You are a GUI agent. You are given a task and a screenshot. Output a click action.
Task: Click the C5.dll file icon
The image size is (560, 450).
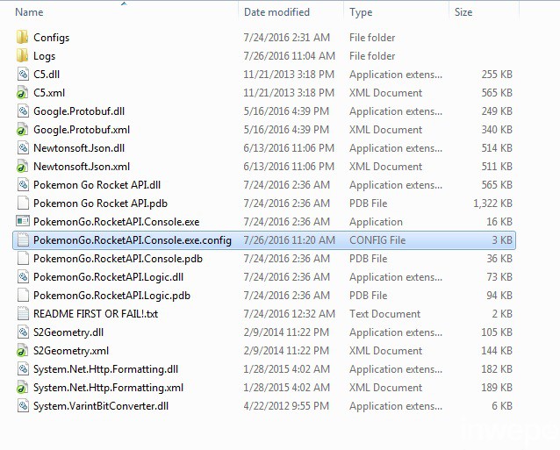[23, 75]
